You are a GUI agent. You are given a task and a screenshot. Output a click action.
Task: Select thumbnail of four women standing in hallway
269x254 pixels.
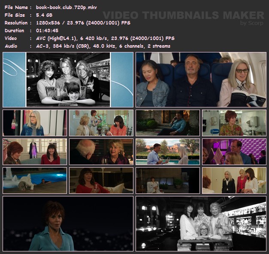234,181
